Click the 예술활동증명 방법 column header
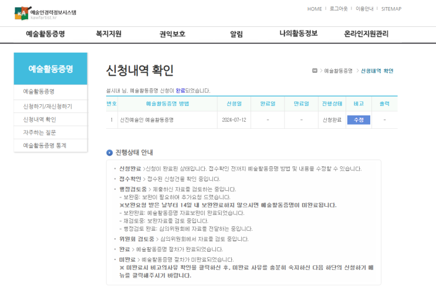436x294 pixels. pos(167,104)
